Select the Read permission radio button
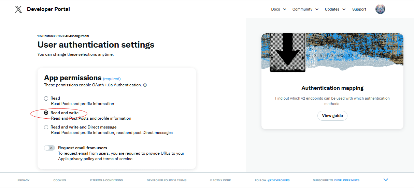This screenshot has width=414, height=188. coord(46,98)
